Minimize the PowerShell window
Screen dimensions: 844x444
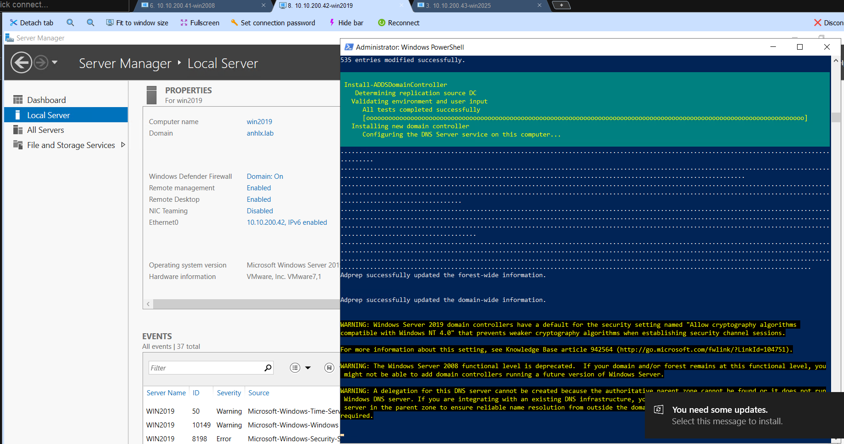(773, 47)
